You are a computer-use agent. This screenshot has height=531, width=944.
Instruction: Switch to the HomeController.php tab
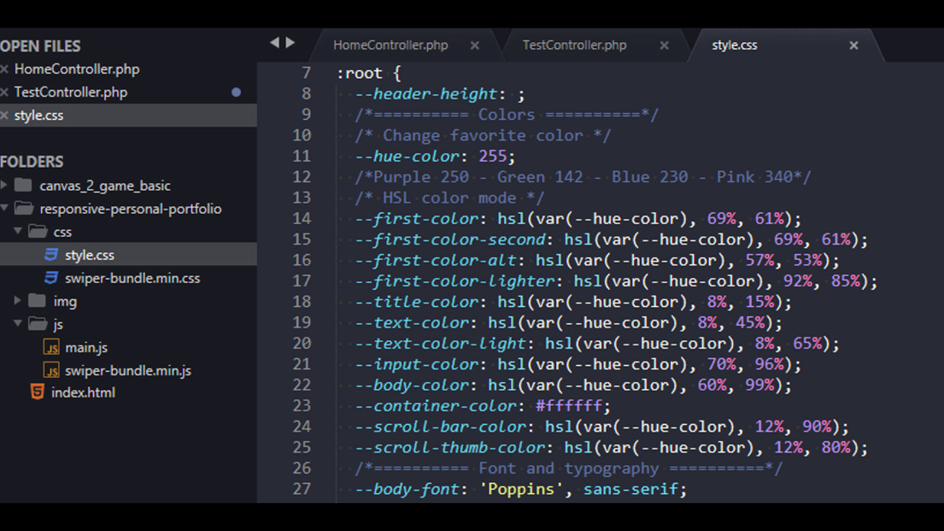click(391, 45)
